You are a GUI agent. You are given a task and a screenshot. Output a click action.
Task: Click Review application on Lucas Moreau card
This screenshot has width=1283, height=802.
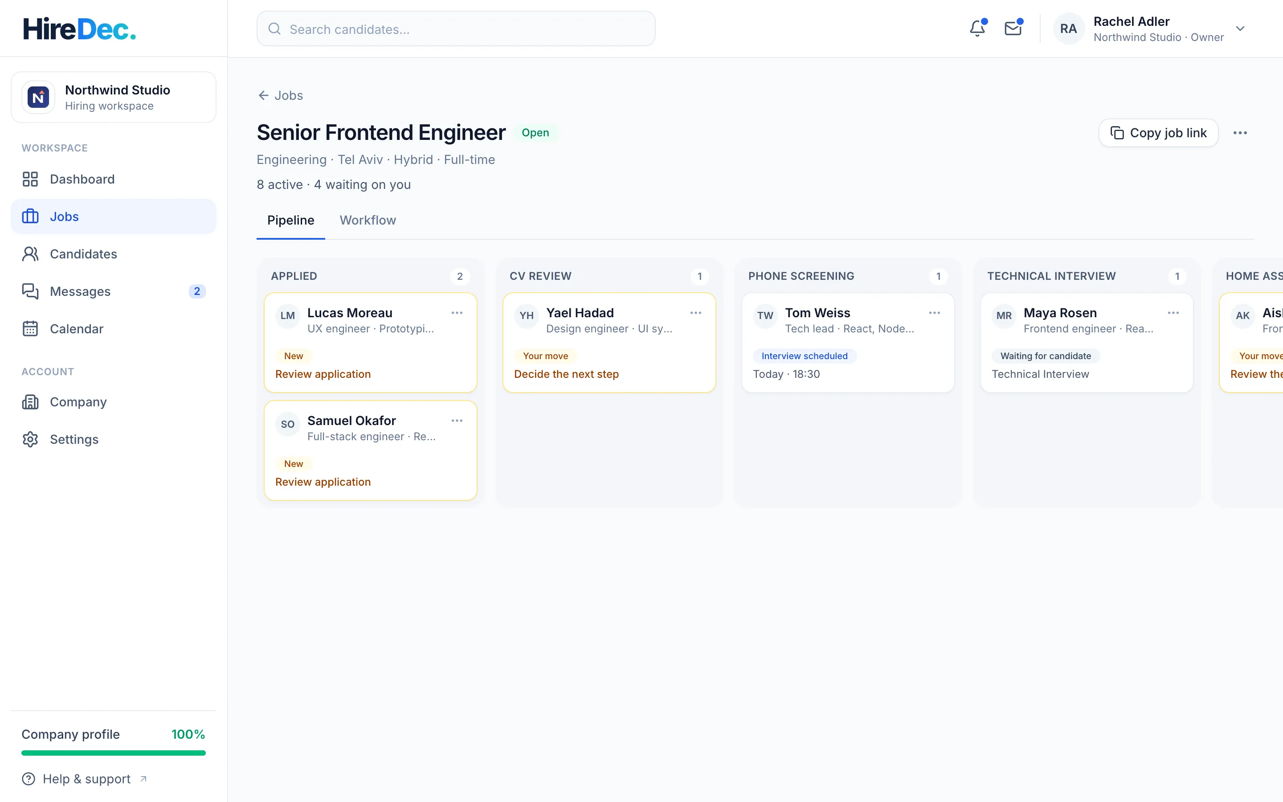[x=323, y=374]
